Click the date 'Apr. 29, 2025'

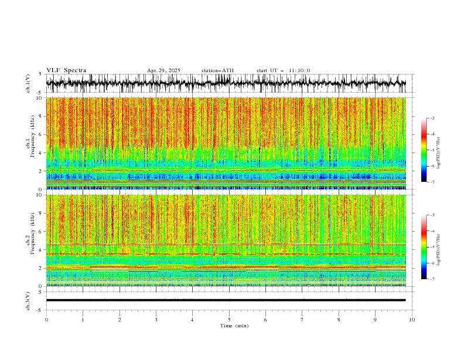click(163, 70)
